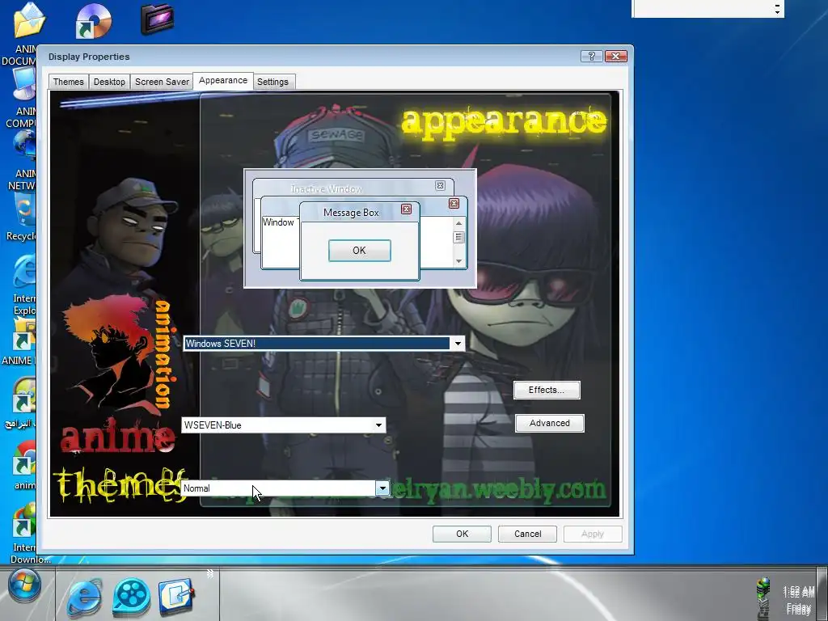
Task: Open the Anime Network desktop icon
Action: coord(24,146)
